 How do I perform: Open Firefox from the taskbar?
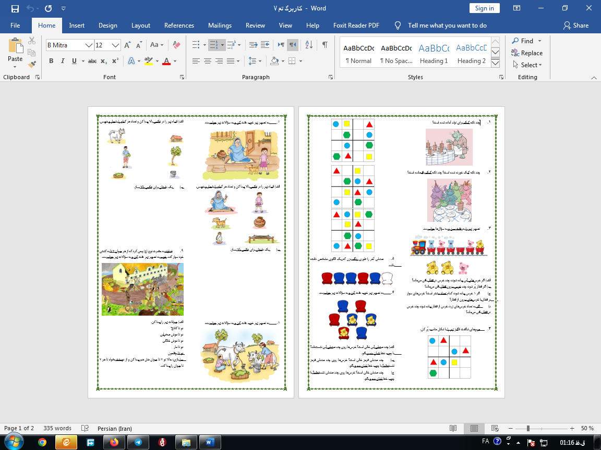[x=114, y=442]
